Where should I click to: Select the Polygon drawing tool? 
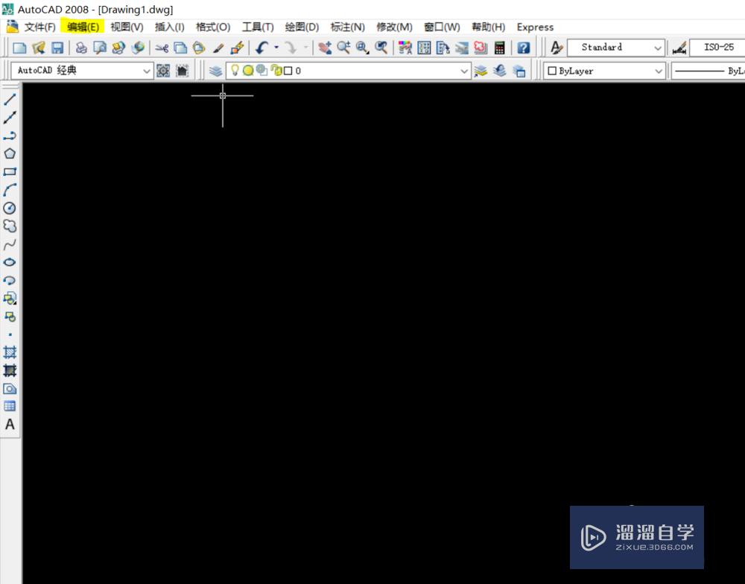[x=10, y=153]
